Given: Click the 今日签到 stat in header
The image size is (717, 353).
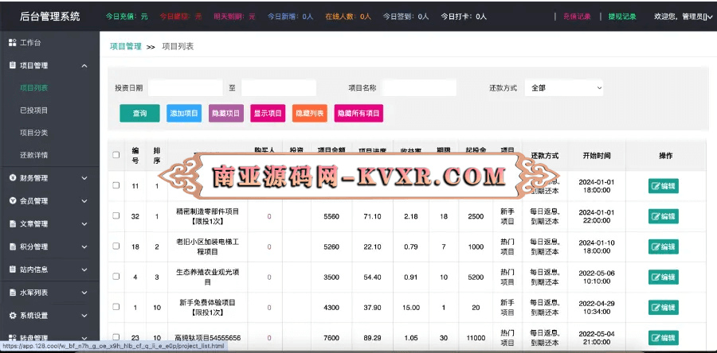Looking at the screenshot, I should [406, 17].
